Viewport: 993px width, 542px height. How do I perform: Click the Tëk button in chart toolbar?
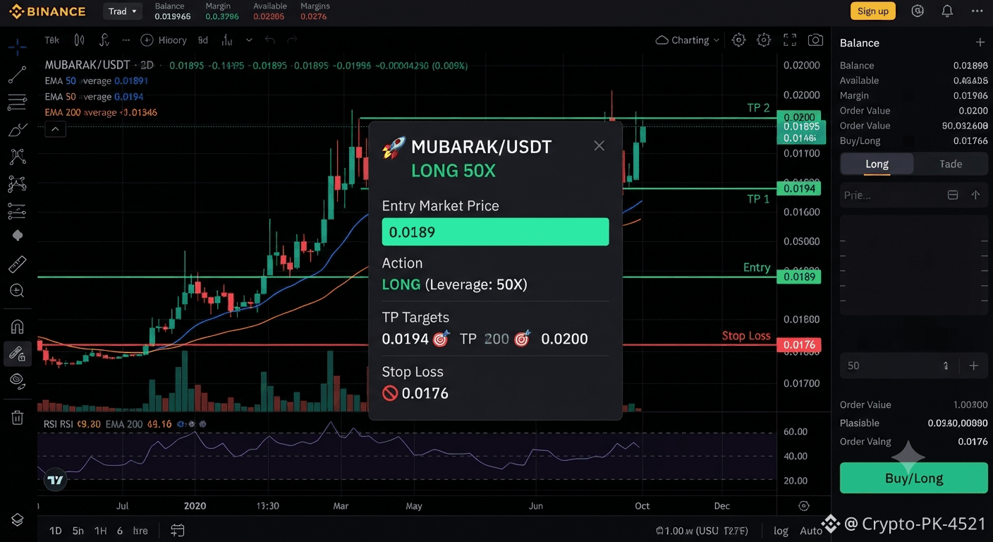[x=52, y=40]
